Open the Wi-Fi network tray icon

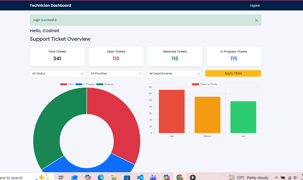coord(289,178)
